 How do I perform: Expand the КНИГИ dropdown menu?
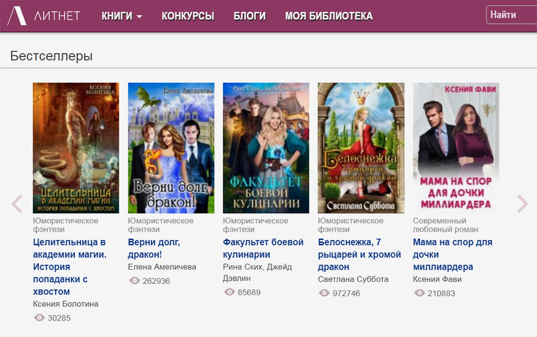121,16
